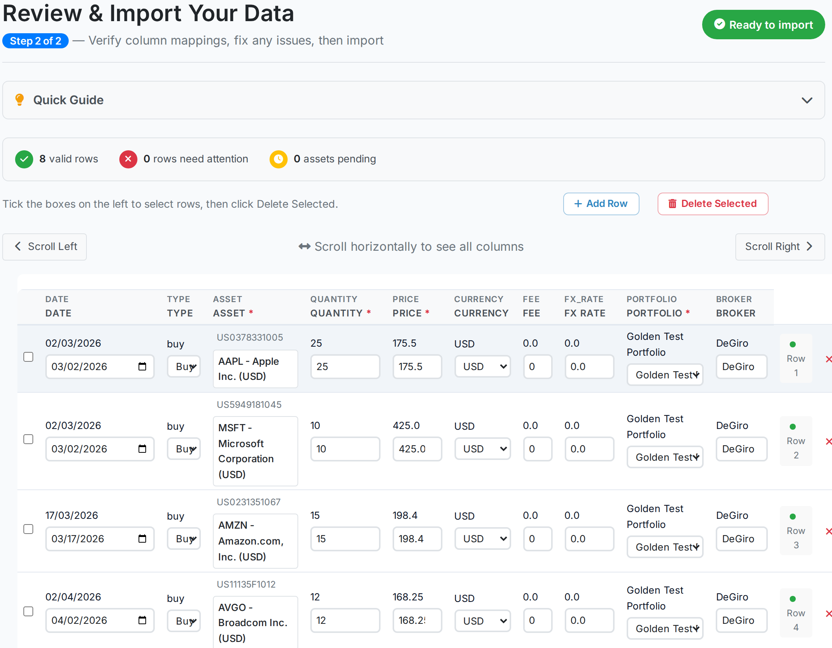
Task: Click the AVGO - Broadcom Inc. asset field
Action: tap(255, 622)
